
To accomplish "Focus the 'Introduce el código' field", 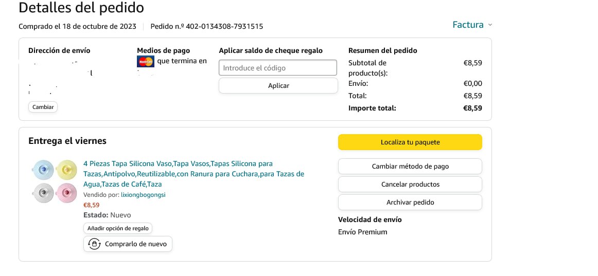I will tap(278, 68).
